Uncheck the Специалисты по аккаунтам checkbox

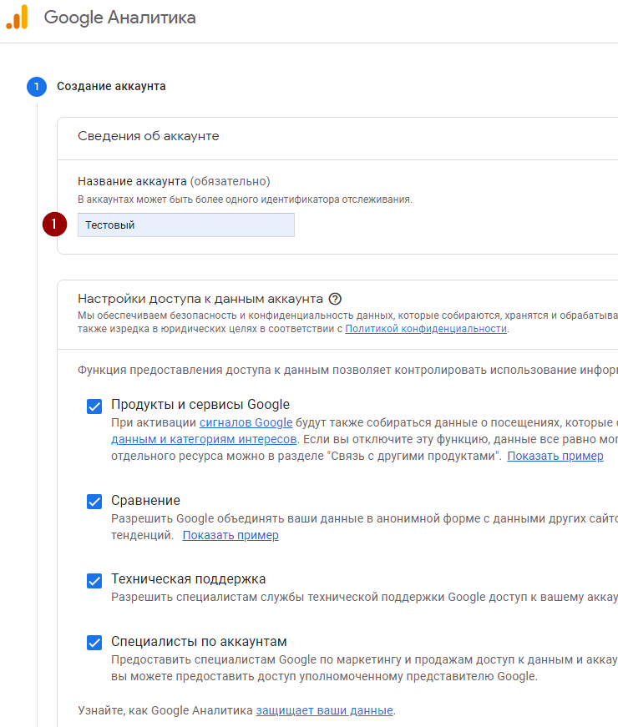coord(94,643)
